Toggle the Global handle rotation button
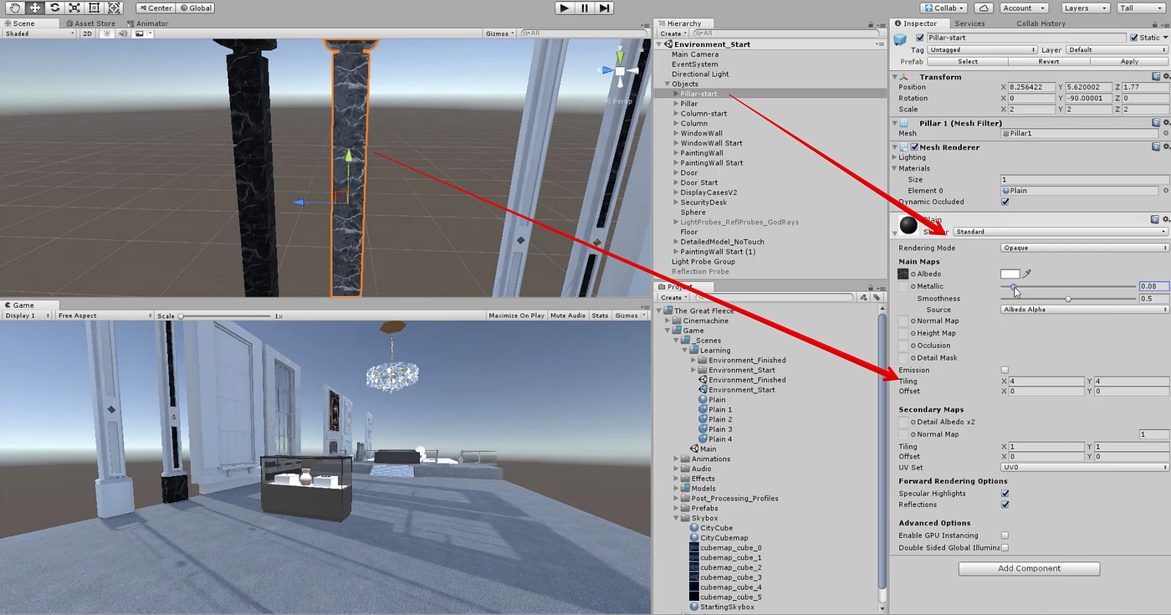The width and height of the screenshot is (1171, 615). [x=195, y=8]
